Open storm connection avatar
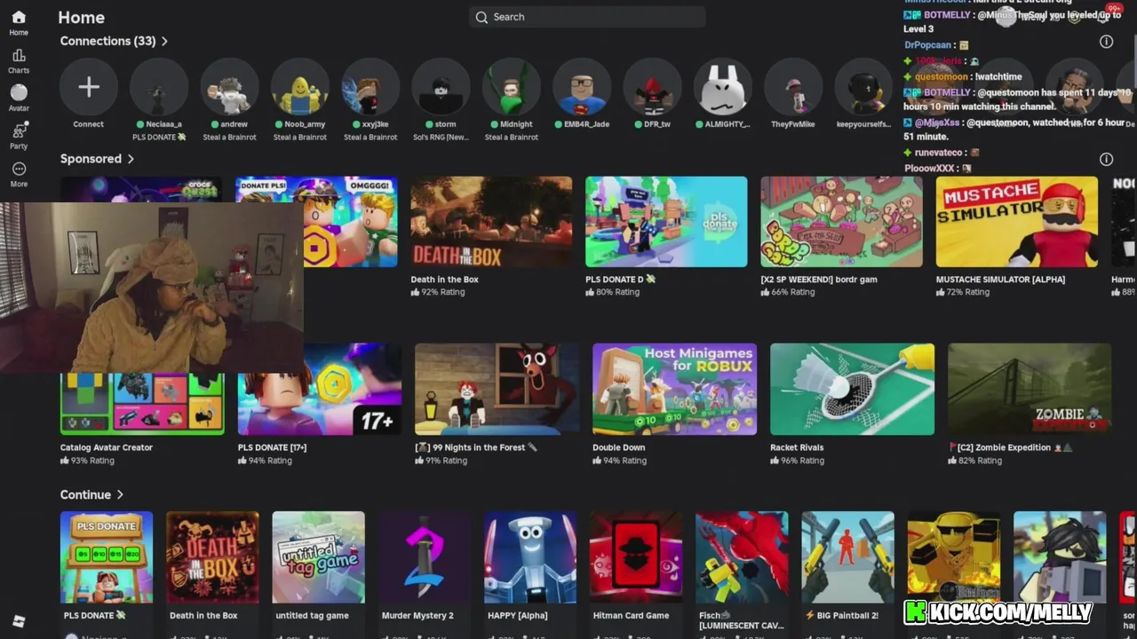 click(x=441, y=87)
